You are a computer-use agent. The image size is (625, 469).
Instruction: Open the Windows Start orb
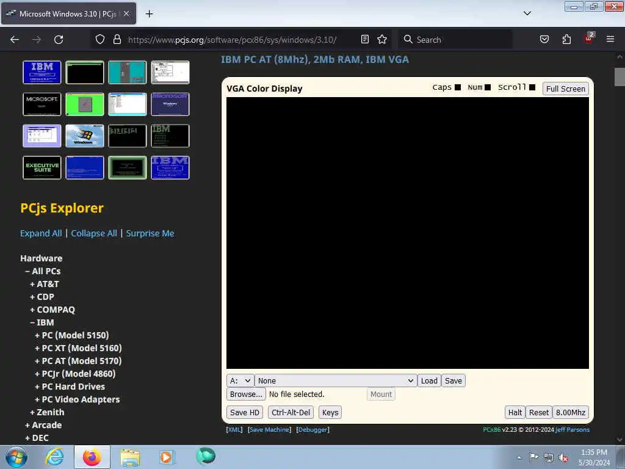[x=16, y=457]
